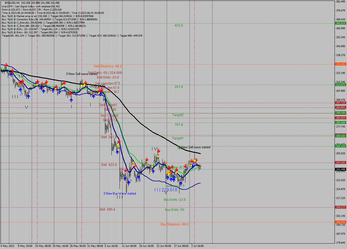The height and width of the screenshot is (249, 347).
Task: Click the green 313.072 price tag
Action: point(340,84)
